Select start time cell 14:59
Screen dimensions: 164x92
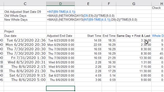pyautogui.click(x=97, y=40)
